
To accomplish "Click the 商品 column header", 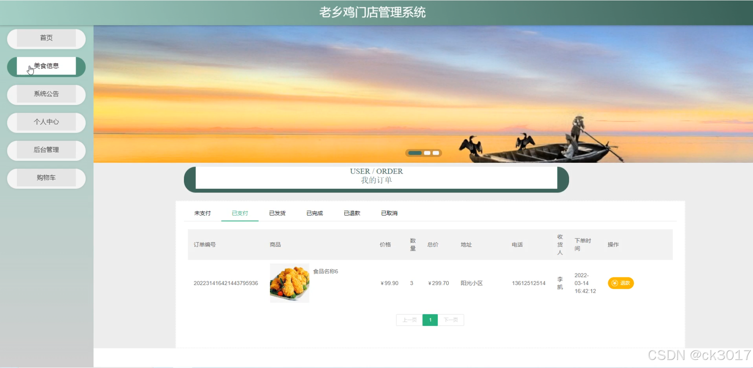I will click(x=275, y=245).
